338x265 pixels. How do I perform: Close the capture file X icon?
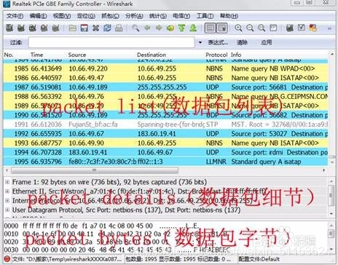[95, 28]
